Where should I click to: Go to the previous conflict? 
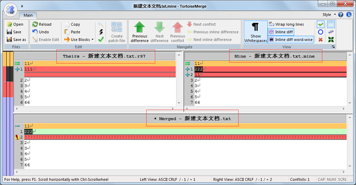pyautogui.click(x=177, y=32)
